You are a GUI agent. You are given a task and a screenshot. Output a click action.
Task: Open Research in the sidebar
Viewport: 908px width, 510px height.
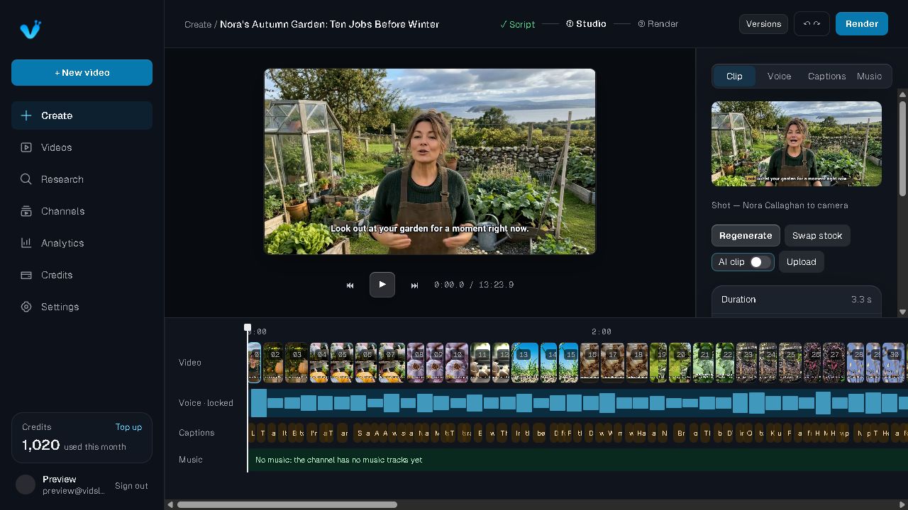pos(82,179)
